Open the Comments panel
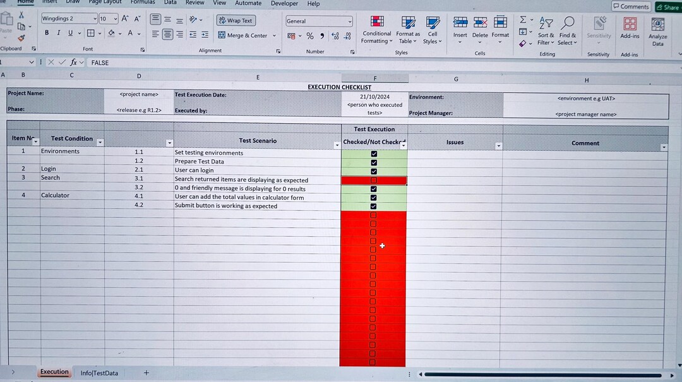Viewport: 682px width, 382px height. tap(631, 6)
